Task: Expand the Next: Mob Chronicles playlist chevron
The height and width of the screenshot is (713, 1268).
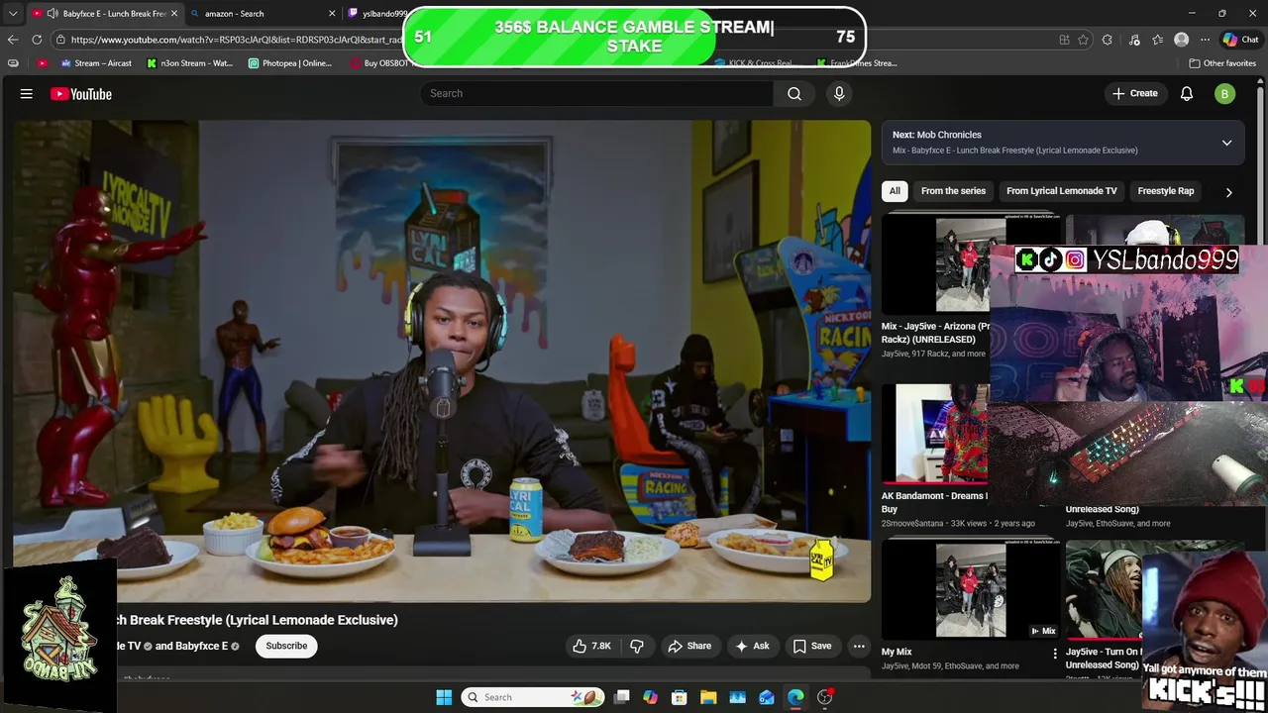Action: point(1226,143)
